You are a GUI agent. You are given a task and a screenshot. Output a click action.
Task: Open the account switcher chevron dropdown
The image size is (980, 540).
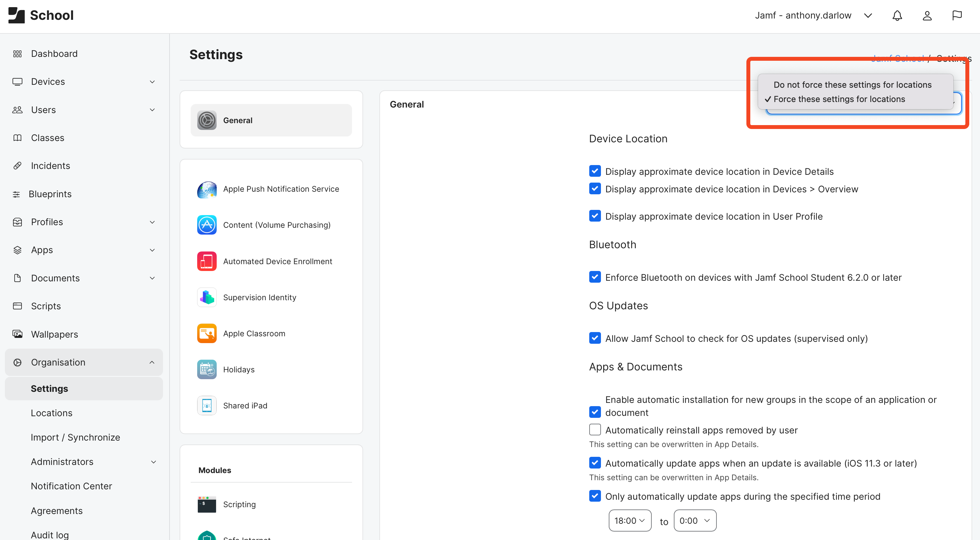(868, 16)
